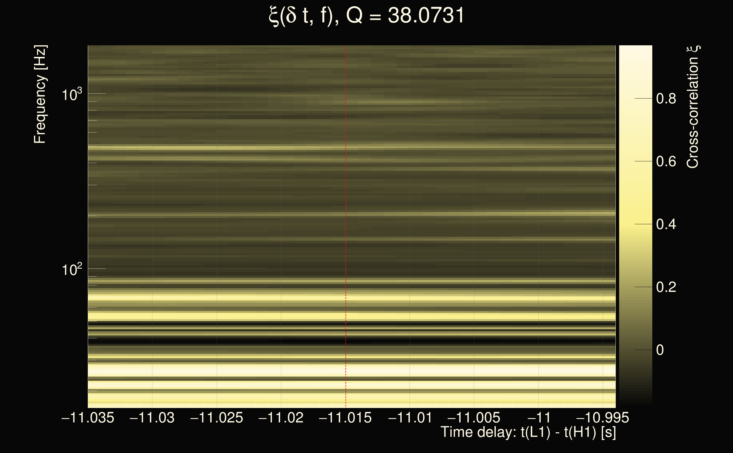This screenshot has width=733, height=453.
Task: Click the -11.015 x-axis tick label
Action: click(x=345, y=418)
